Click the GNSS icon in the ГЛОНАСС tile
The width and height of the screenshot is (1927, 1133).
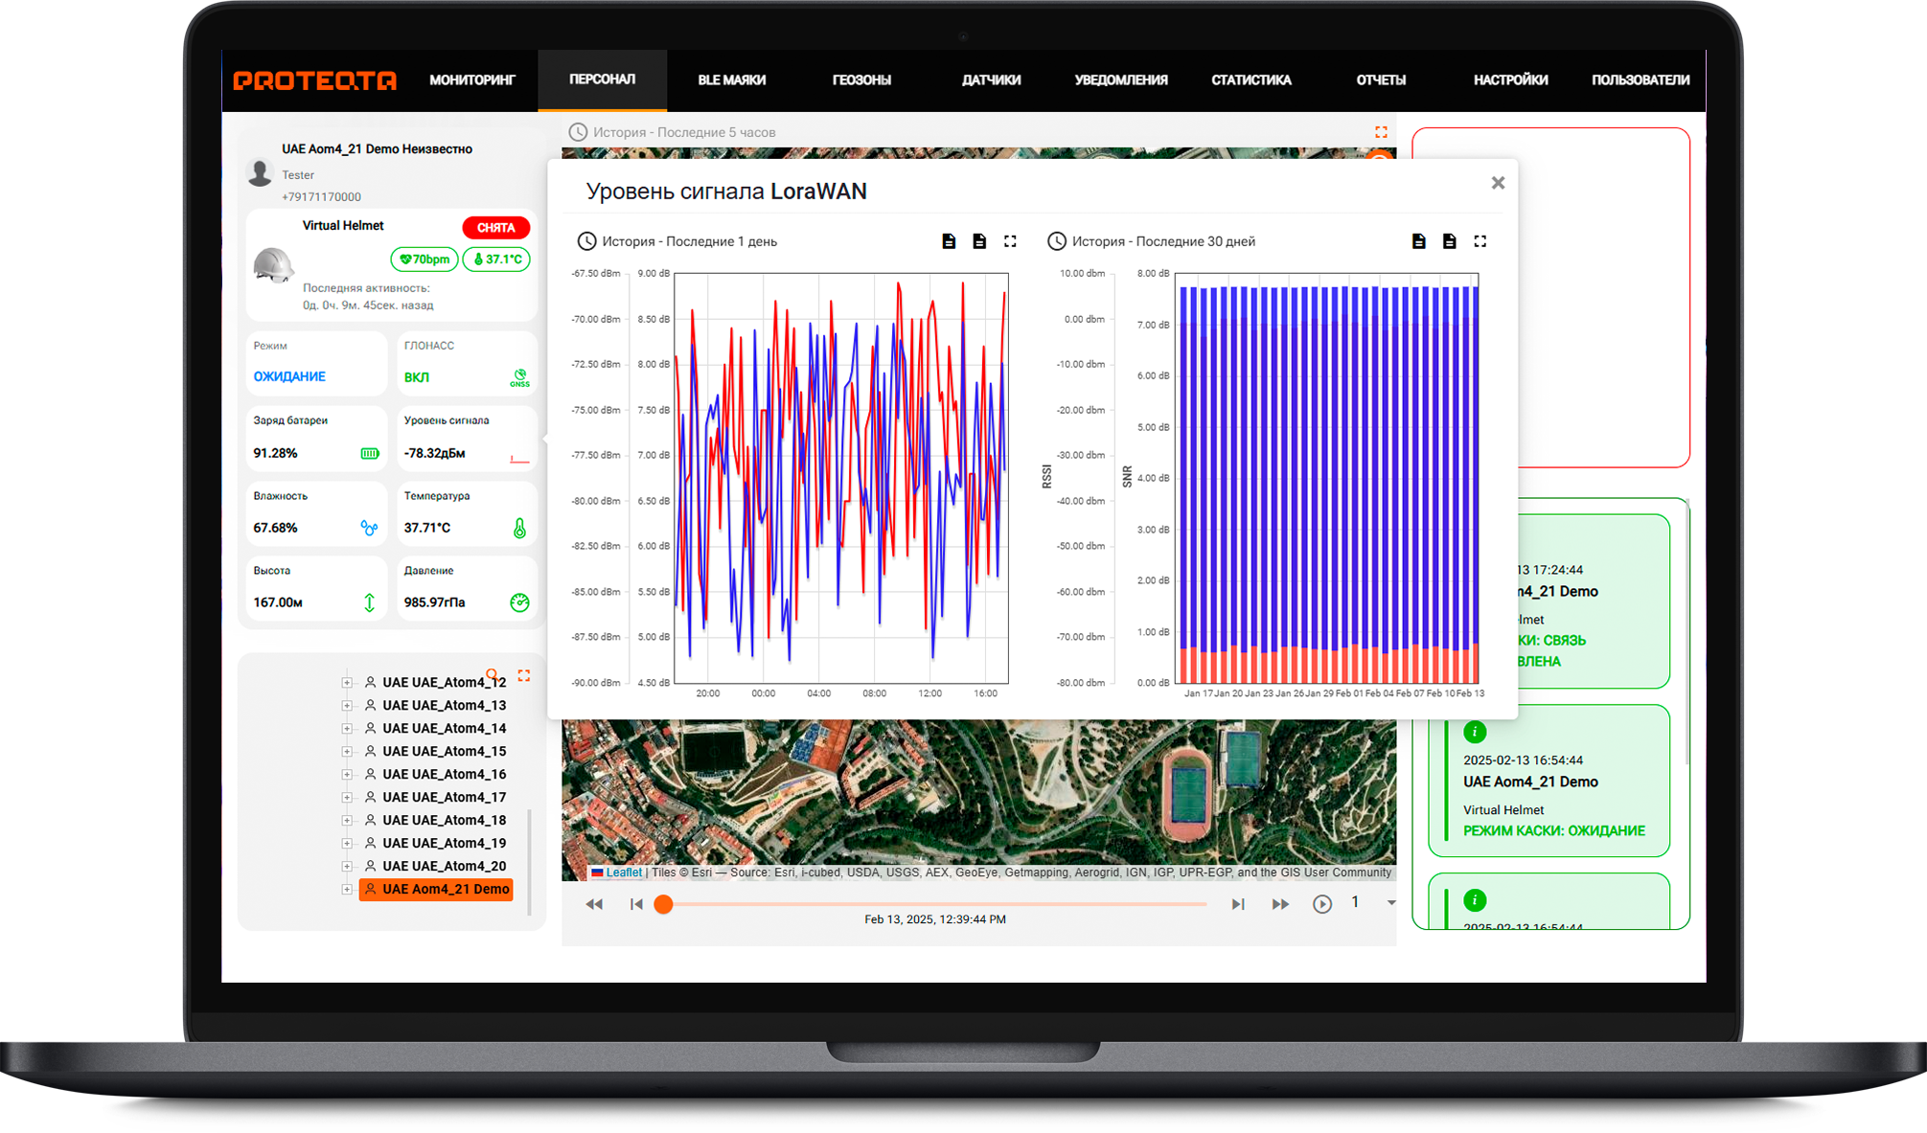(x=519, y=377)
